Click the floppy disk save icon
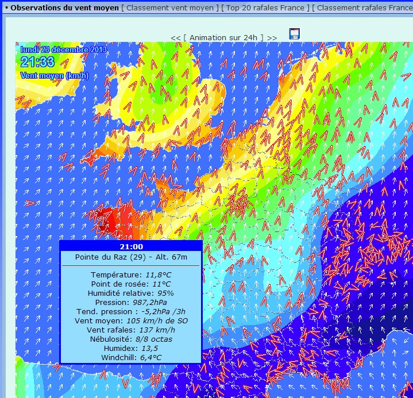This screenshot has width=413, height=398. (294, 34)
